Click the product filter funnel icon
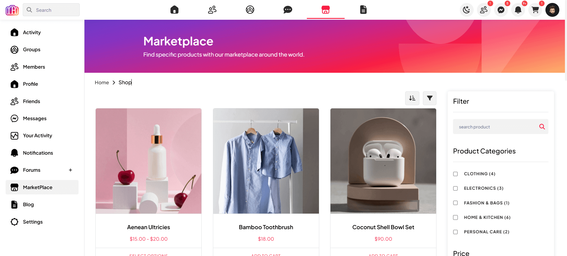 [430, 98]
